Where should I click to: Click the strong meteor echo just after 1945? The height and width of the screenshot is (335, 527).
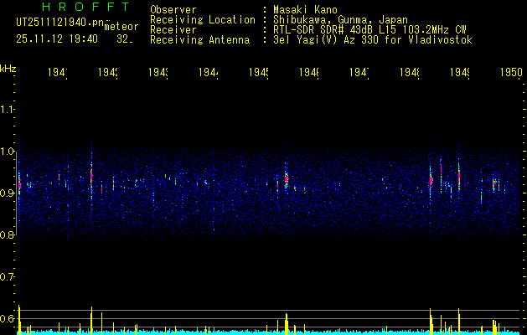(x=286, y=178)
